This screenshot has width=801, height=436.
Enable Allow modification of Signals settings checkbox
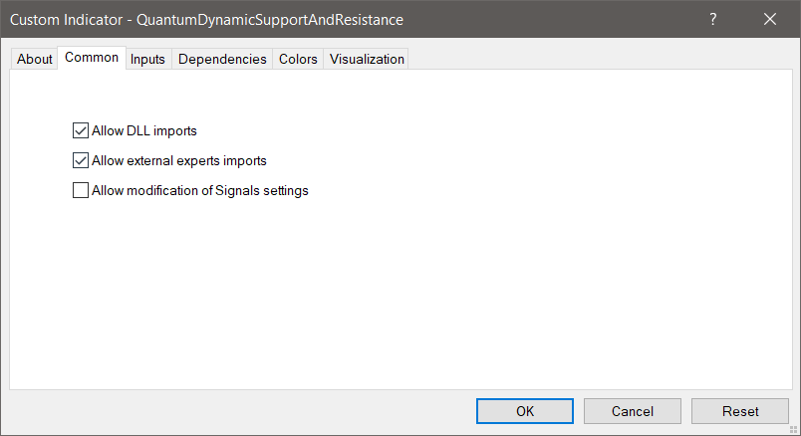tap(81, 191)
